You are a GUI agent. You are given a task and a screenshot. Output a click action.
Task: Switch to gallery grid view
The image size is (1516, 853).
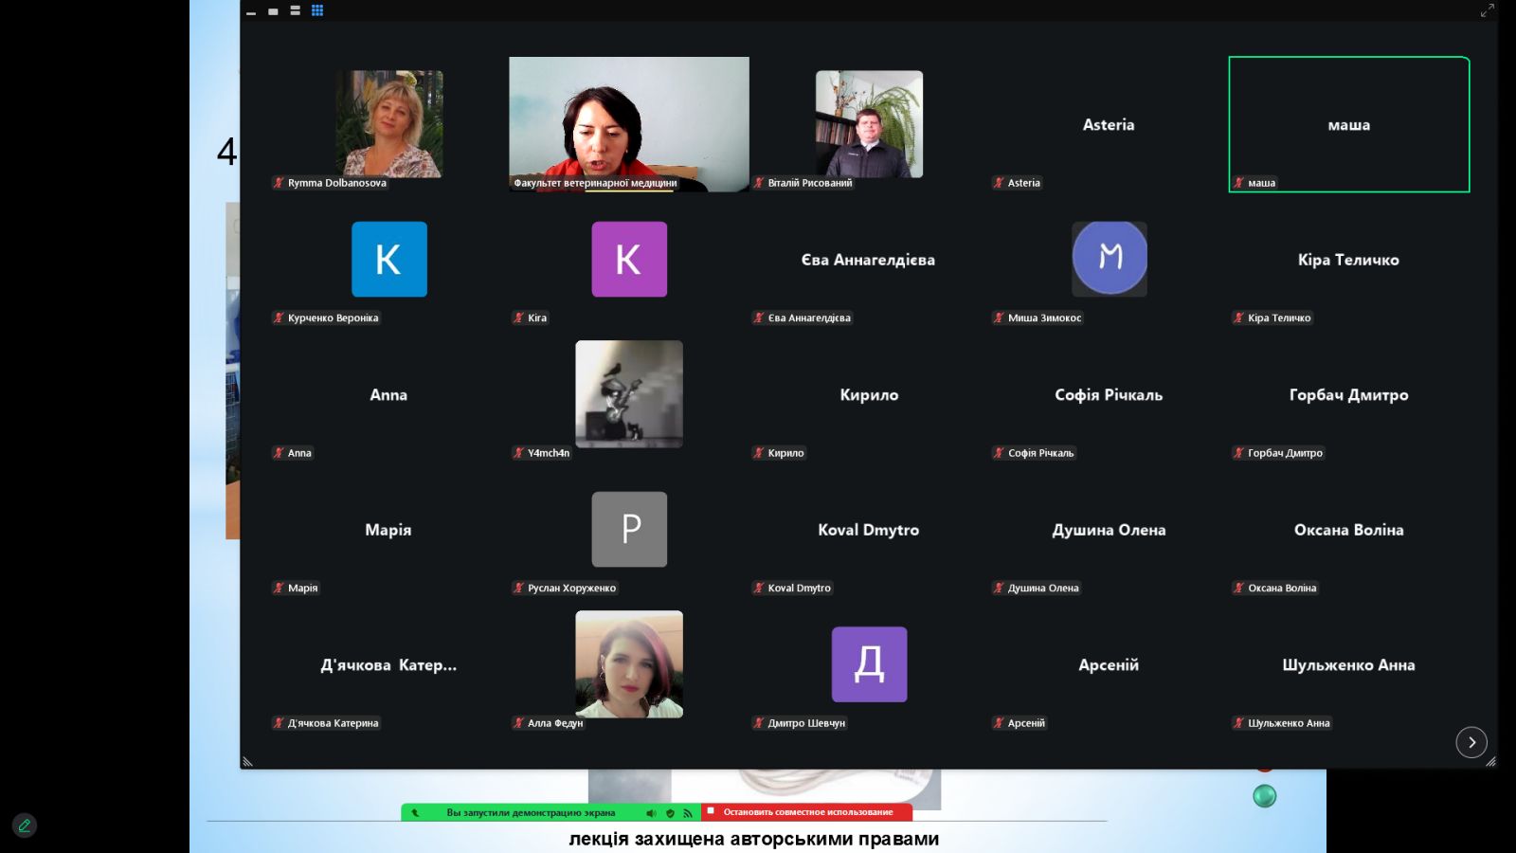(x=317, y=10)
